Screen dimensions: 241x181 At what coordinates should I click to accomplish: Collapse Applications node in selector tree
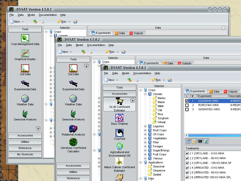[141, 162]
